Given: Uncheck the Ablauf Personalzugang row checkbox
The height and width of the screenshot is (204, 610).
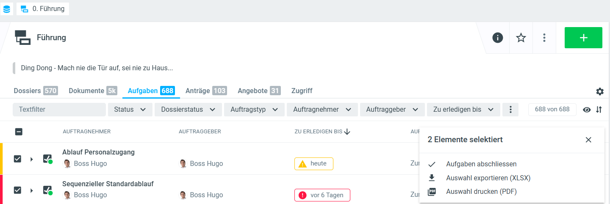Looking at the screenshot, I should coord(17,159).
